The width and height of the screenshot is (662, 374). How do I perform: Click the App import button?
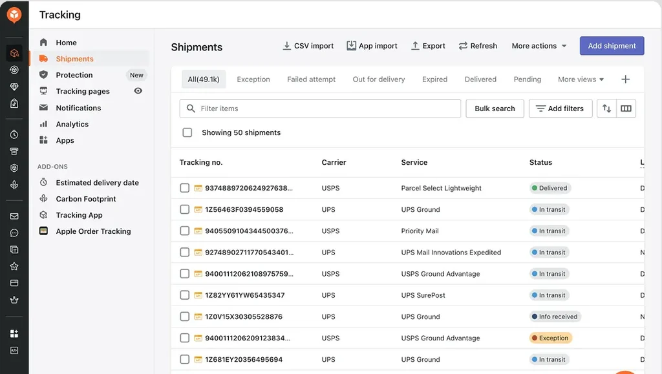point(372,45)
